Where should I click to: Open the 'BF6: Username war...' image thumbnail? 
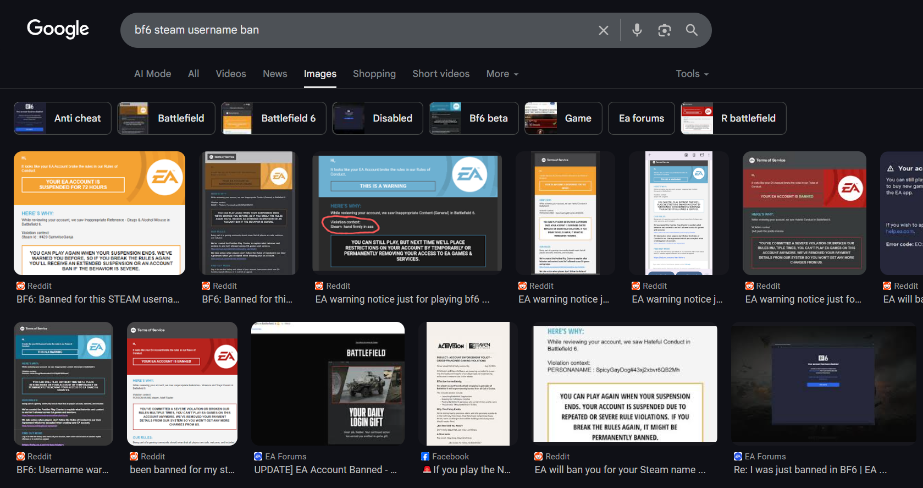pos(63,383)
